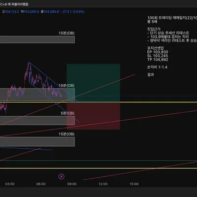Click the 09:00 time axis label
The width and height of the screenshot is (197, 197).
tap(72, 184)
